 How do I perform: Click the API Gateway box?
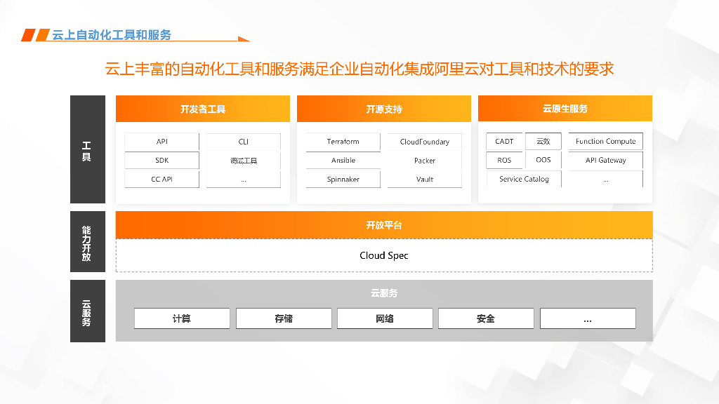(606, 160)
